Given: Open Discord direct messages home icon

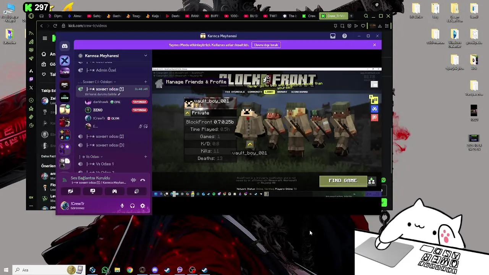Looking at the screenshot, I should 65,46.
